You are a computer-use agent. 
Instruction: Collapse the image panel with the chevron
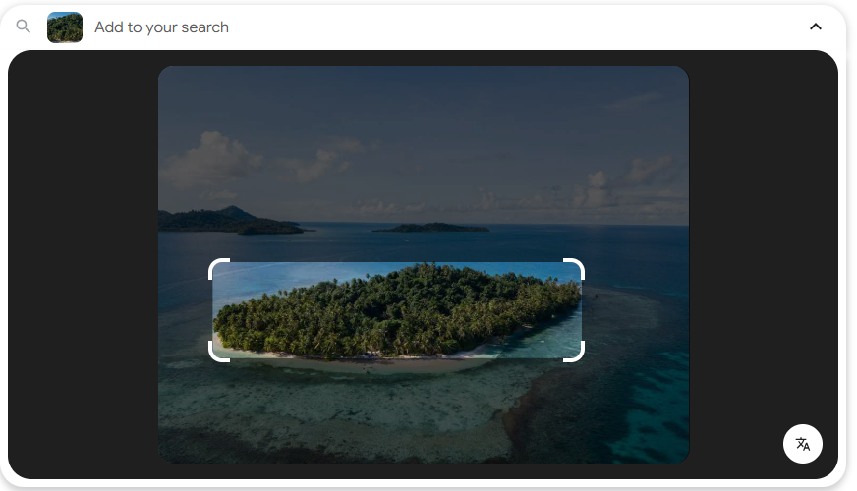pyautogui.click(x=815, y=27)
